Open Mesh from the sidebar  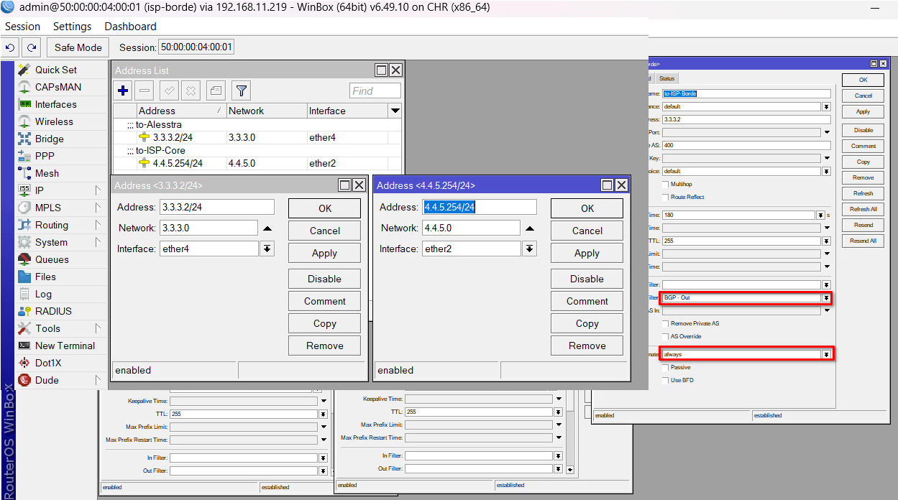[x=47, y=173]
